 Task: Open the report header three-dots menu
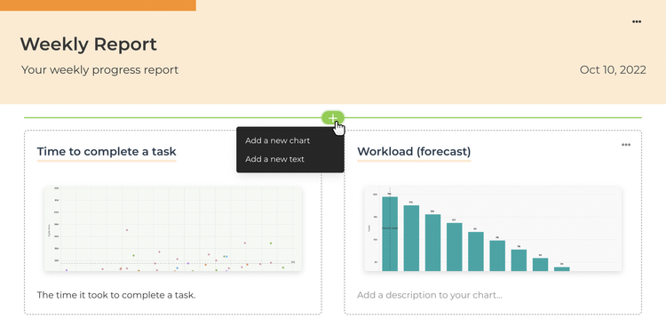(x=637, y=21)
